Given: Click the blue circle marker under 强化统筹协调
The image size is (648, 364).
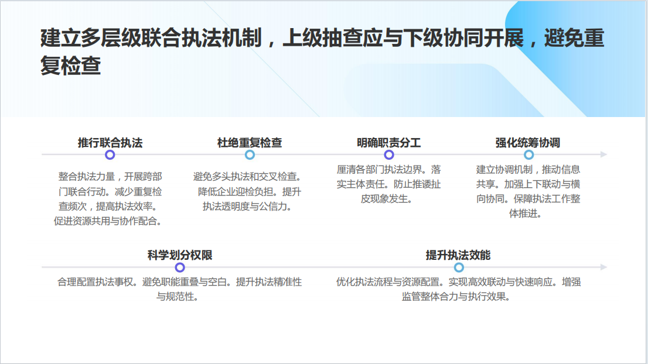Looking at the screenshot, I should tap(528, 155).
